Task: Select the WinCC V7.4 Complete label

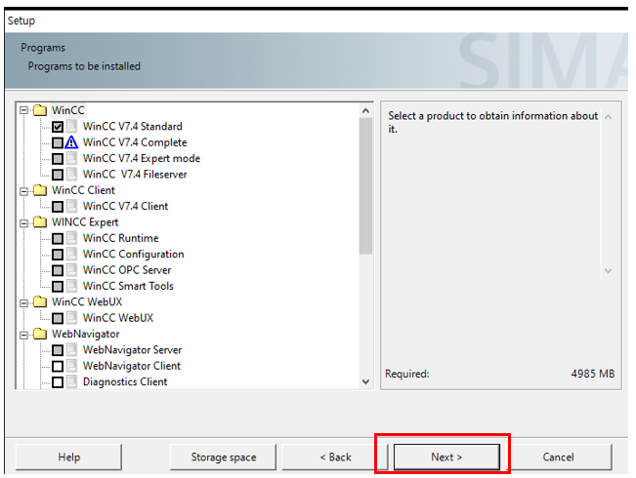Action: coord(135,142)
